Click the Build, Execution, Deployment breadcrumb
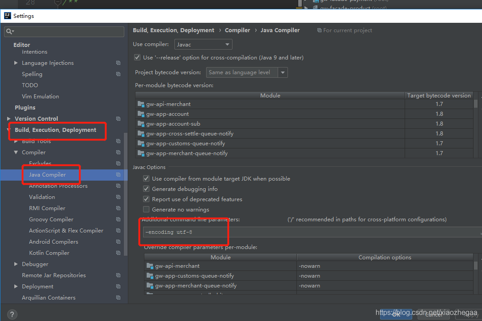Image resolution: width=482 pixels, height=321 pixels. click(173, 30)
